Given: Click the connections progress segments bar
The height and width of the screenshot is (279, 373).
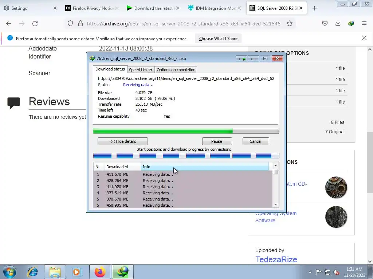Looking at the screenshot, I should pos(186,155).
